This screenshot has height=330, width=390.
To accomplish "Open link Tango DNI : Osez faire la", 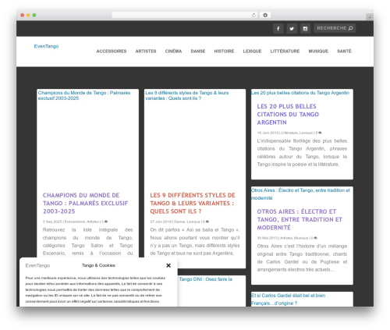I will pyautogui.click(x=205, y=279).
